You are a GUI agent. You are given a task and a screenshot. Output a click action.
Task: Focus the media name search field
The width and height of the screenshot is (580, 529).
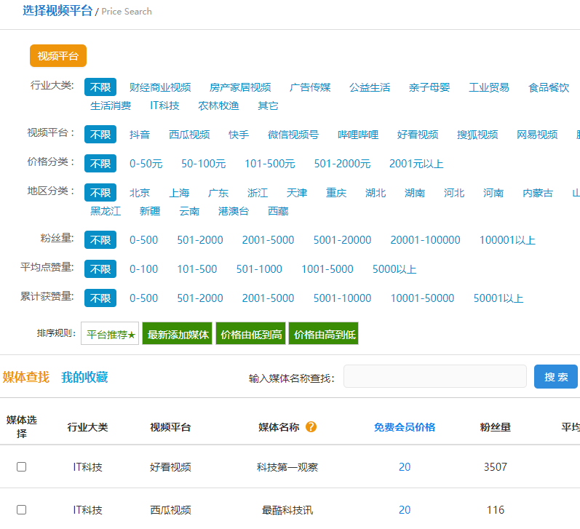pos(435,376)
